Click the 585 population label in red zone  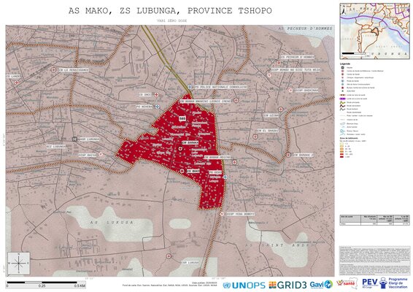(182, 118)
